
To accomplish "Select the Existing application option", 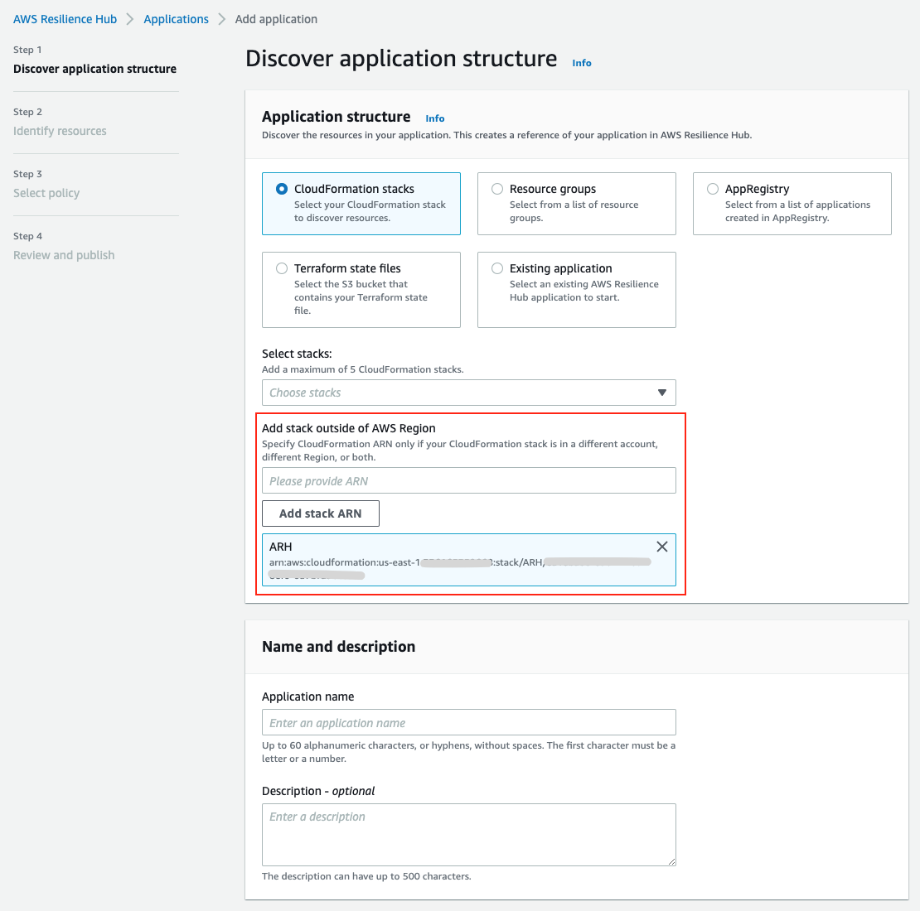I will coord(497,268).
